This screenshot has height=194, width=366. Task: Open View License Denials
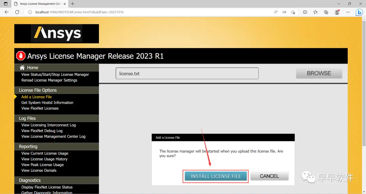pos(39,170)
